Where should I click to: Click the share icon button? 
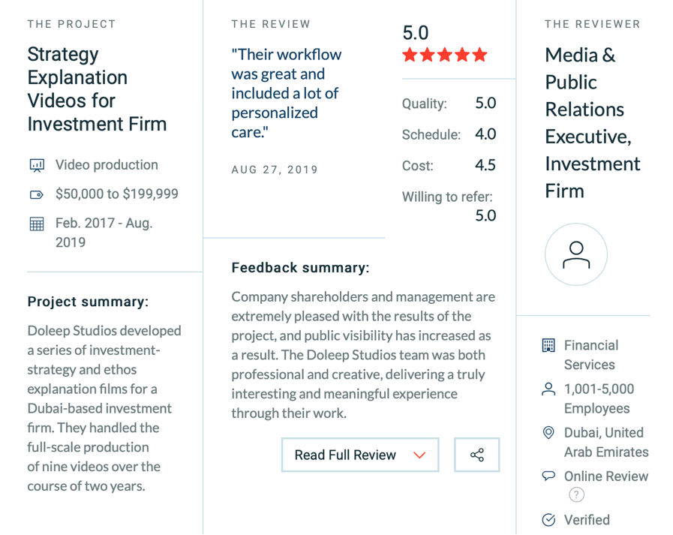tap(477, 455)
